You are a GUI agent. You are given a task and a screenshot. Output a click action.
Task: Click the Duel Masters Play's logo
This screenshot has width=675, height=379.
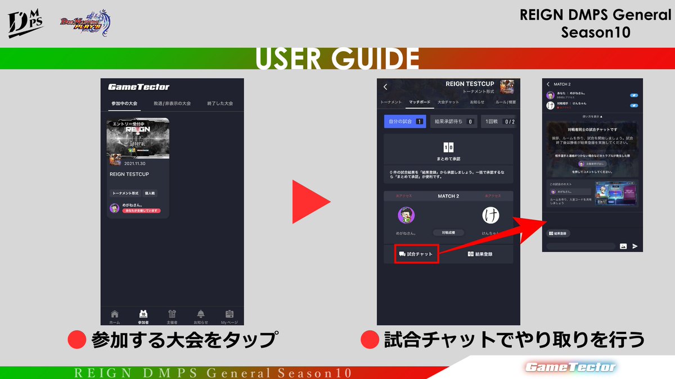pos(86,22)
